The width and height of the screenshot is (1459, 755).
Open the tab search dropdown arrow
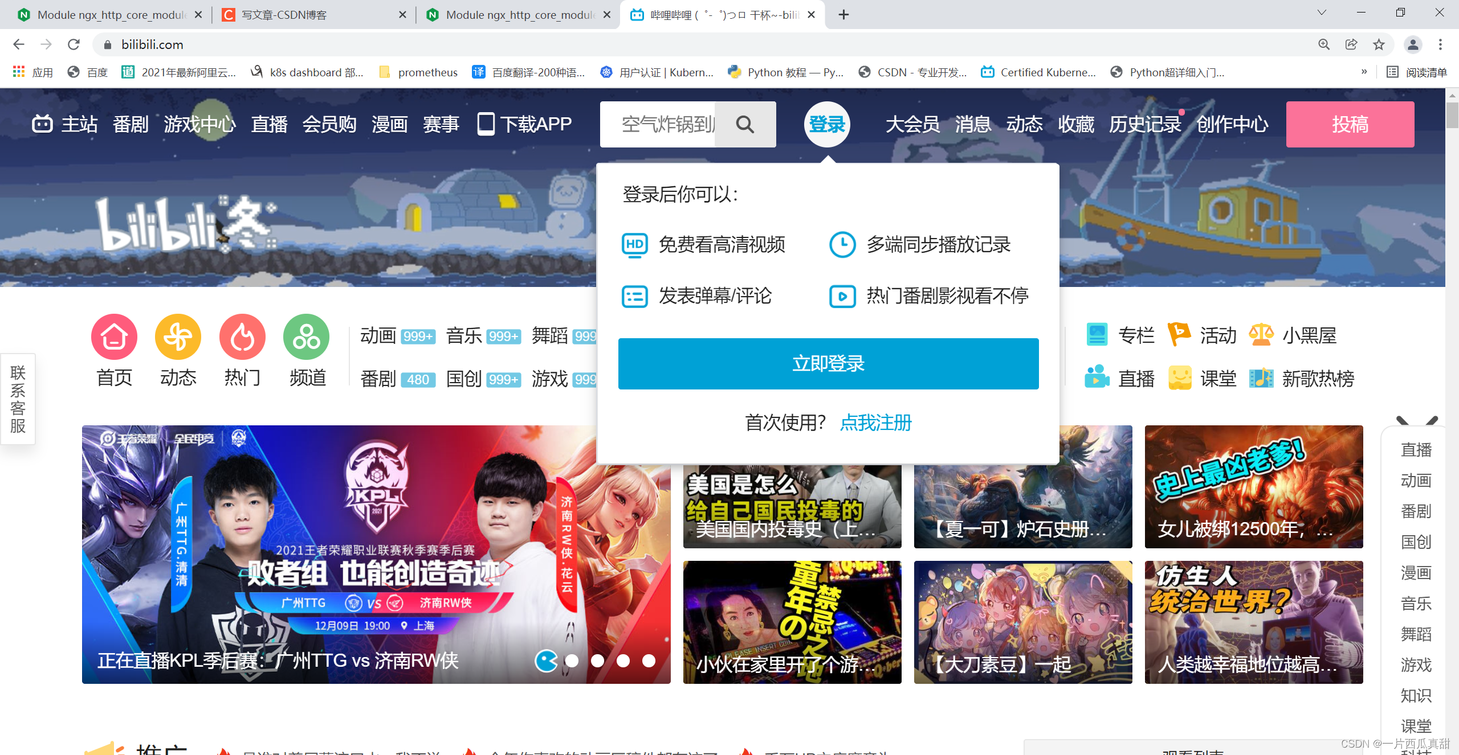pyautogui.click(x=1322, y=13)
